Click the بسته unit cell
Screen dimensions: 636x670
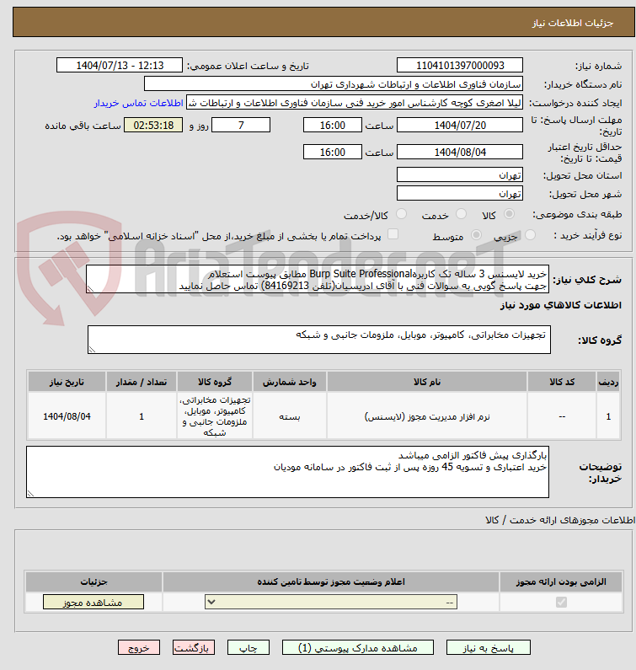pyautogui.click(x=290, y=416)
